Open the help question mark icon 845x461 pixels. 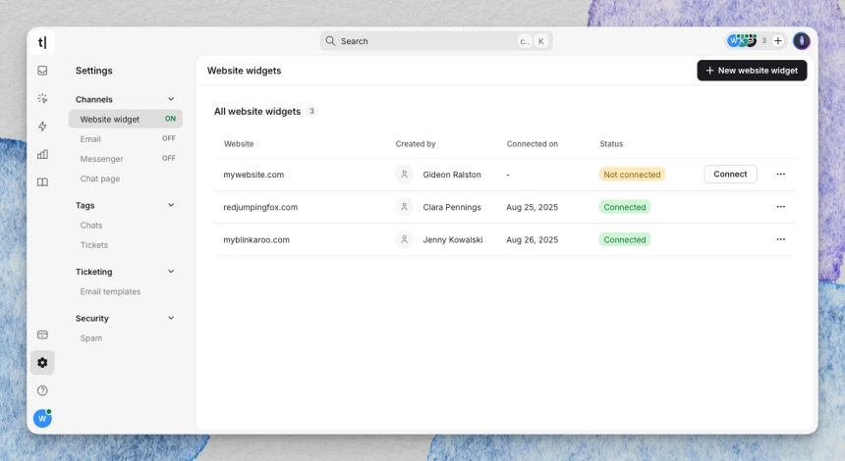[42, 390]
